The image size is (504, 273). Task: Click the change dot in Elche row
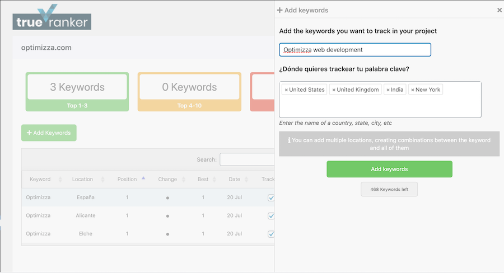pyautogui.click(x=167, y=234)
